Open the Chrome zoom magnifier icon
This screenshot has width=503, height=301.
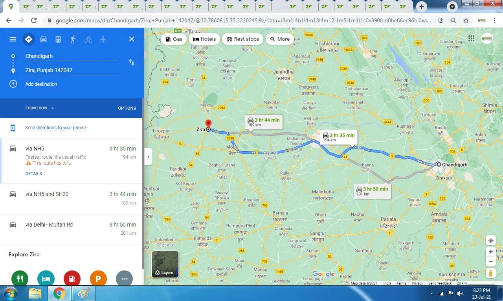(453, 20)
